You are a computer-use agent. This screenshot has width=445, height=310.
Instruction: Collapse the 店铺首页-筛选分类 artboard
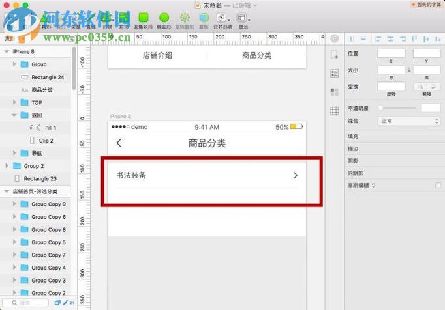7,191
